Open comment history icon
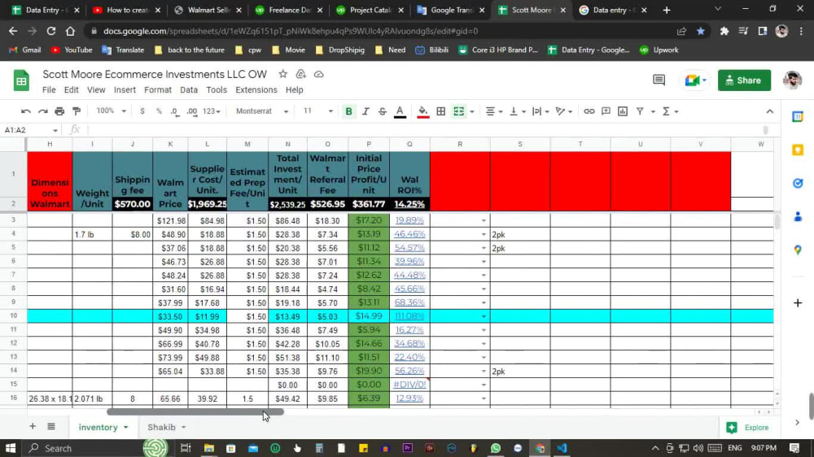 (x=659, y=80)
